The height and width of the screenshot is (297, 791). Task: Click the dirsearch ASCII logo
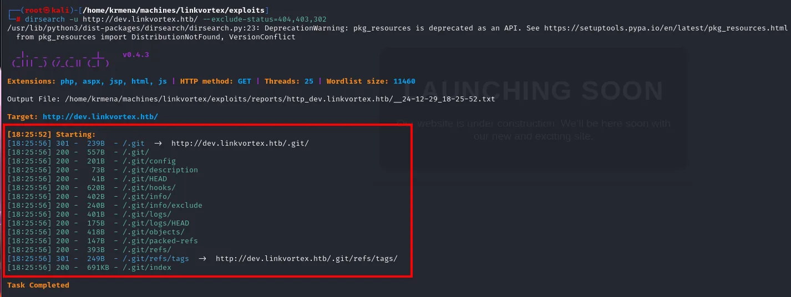click(x=60, y=59)
